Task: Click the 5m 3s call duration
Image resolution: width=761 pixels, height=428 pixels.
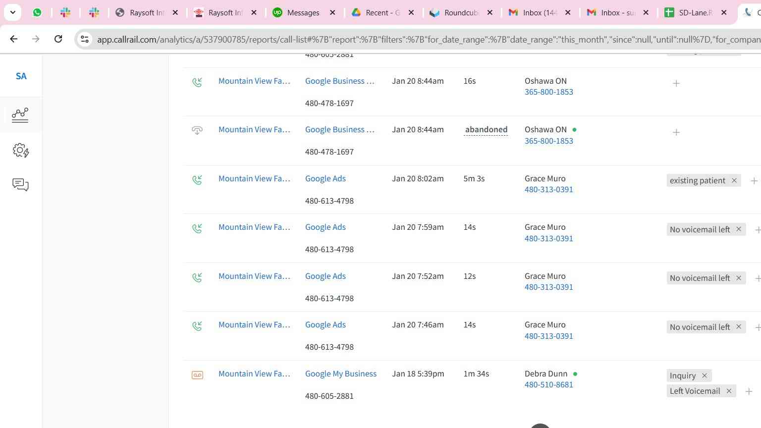Action: tap(474, 178)
